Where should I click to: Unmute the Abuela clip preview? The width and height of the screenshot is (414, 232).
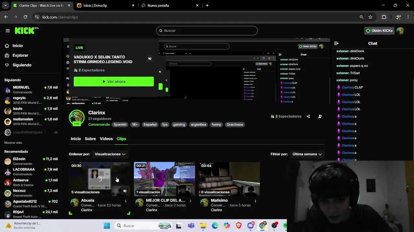[x=125, y=191]
